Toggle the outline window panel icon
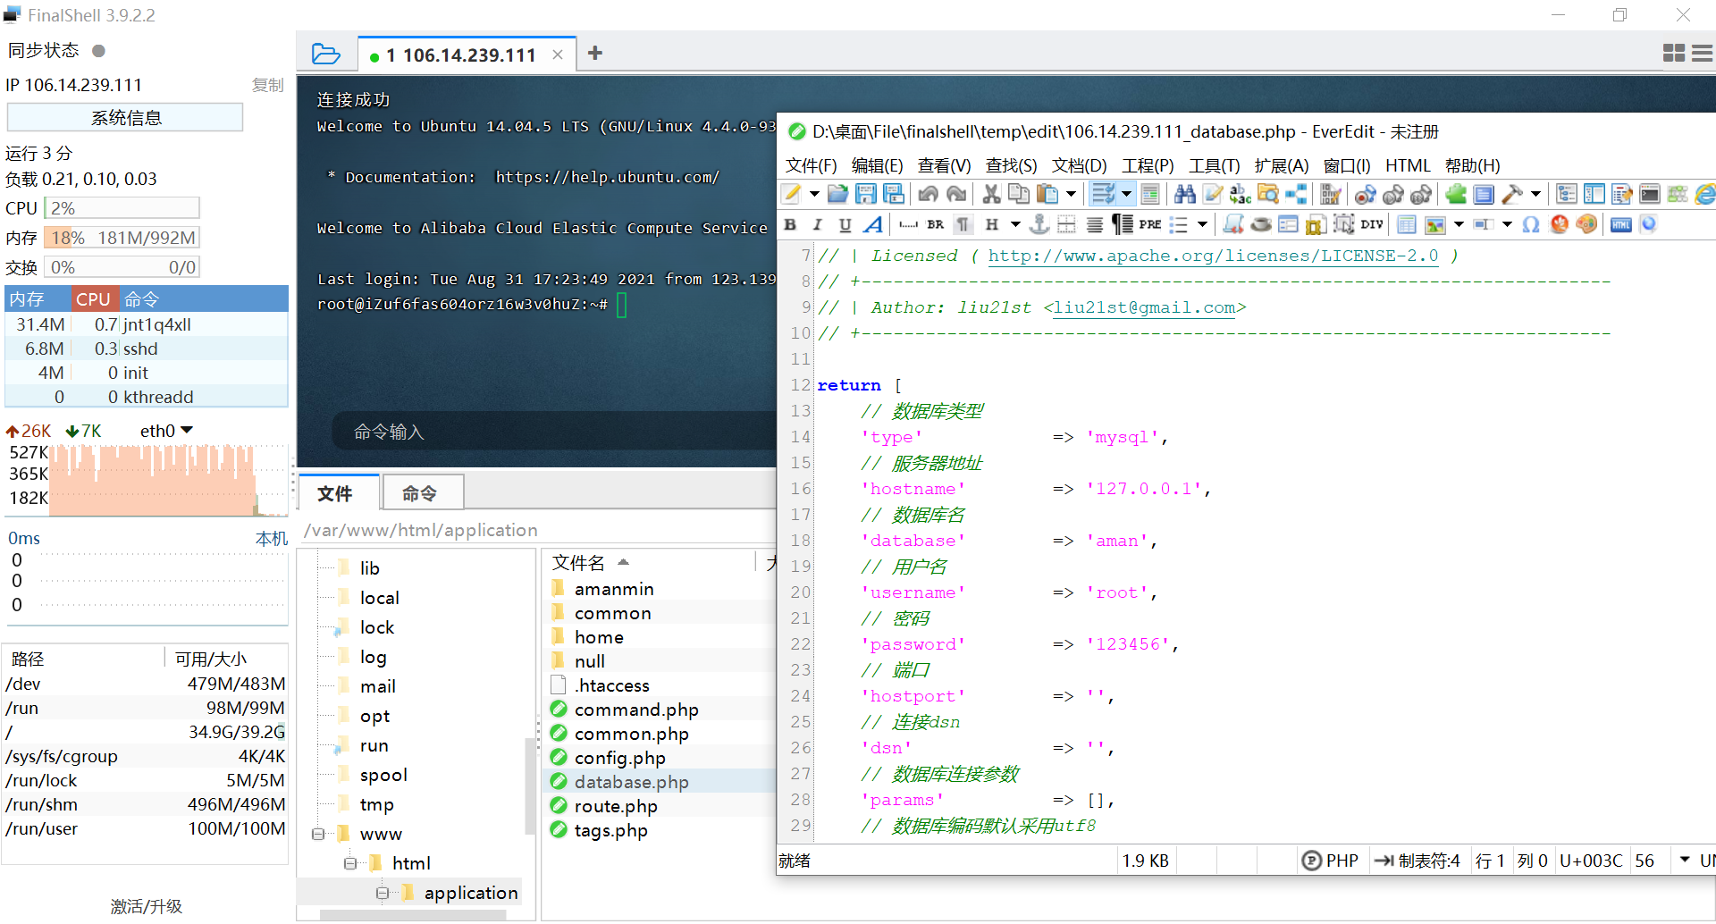This screenshot has width=1716, height=924. (1567, 194)
